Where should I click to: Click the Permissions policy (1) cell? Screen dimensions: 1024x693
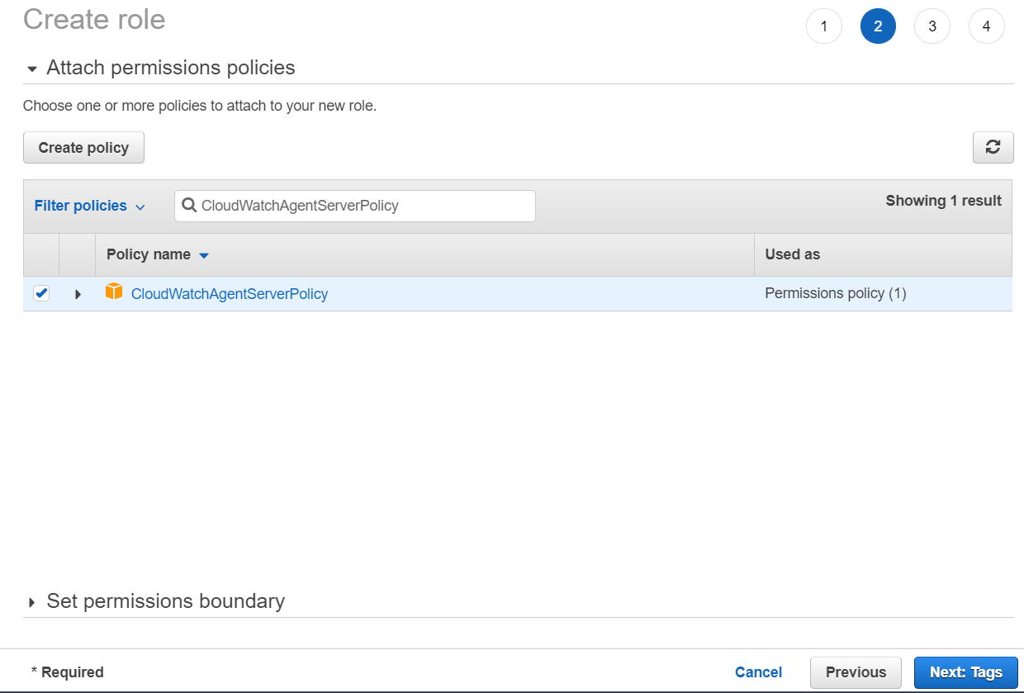[836, 293]
